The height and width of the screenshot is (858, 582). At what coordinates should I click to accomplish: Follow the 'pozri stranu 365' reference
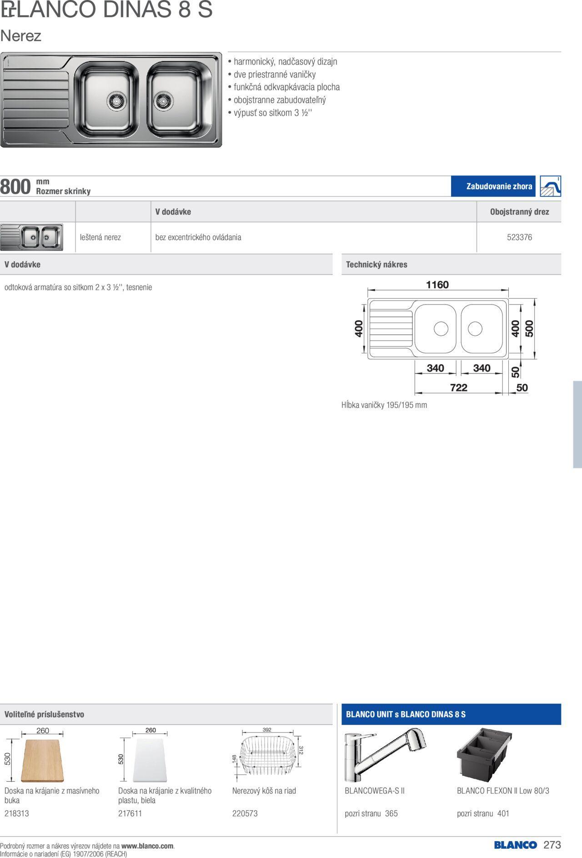pos(371,813)
